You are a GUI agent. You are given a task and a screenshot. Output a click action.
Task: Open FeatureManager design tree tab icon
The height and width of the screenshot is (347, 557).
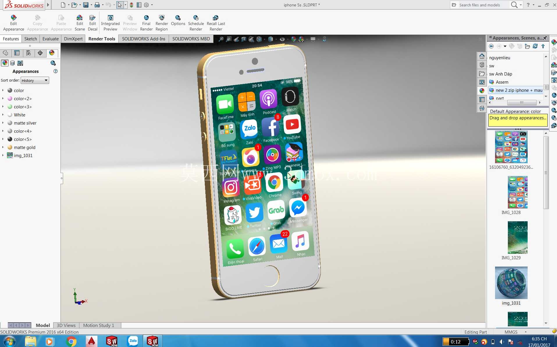coord(6,53)
